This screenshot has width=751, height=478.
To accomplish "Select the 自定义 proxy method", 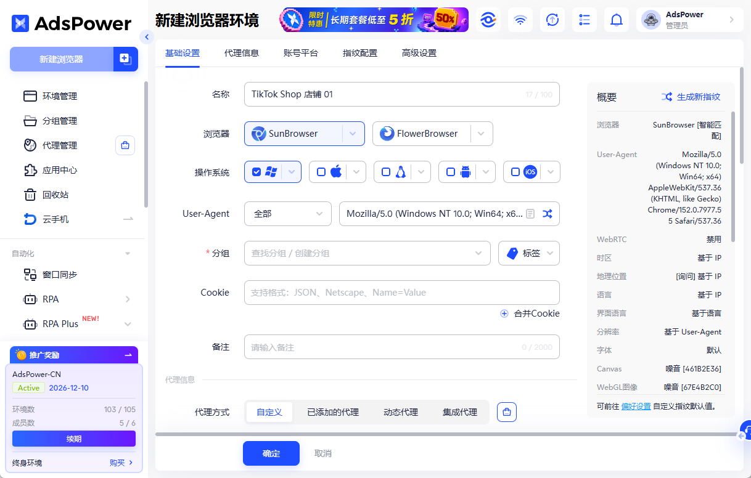I will pyautogui.click(x=269, y=412).
